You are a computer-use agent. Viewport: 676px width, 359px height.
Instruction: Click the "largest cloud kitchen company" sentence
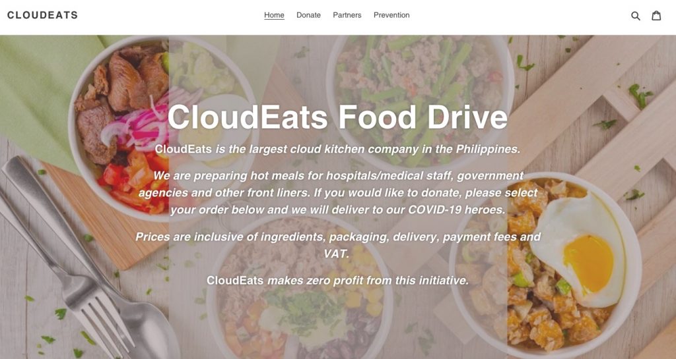tap(337, 149)
